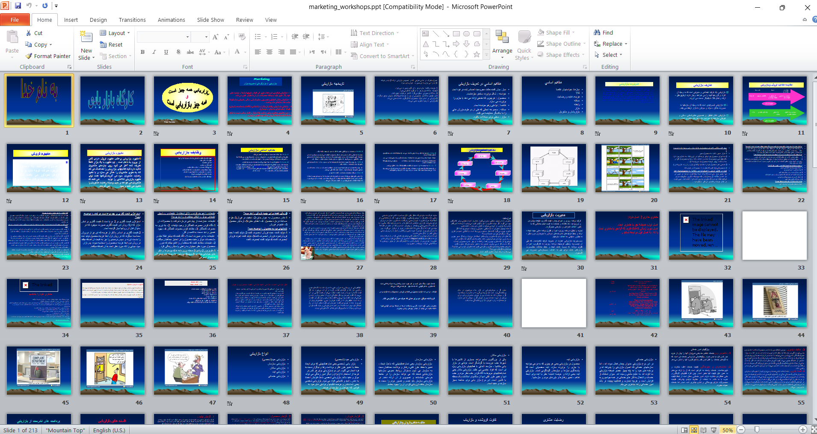Toggle Underline formatting
The image size is (817, 434).
pos(166,52)
